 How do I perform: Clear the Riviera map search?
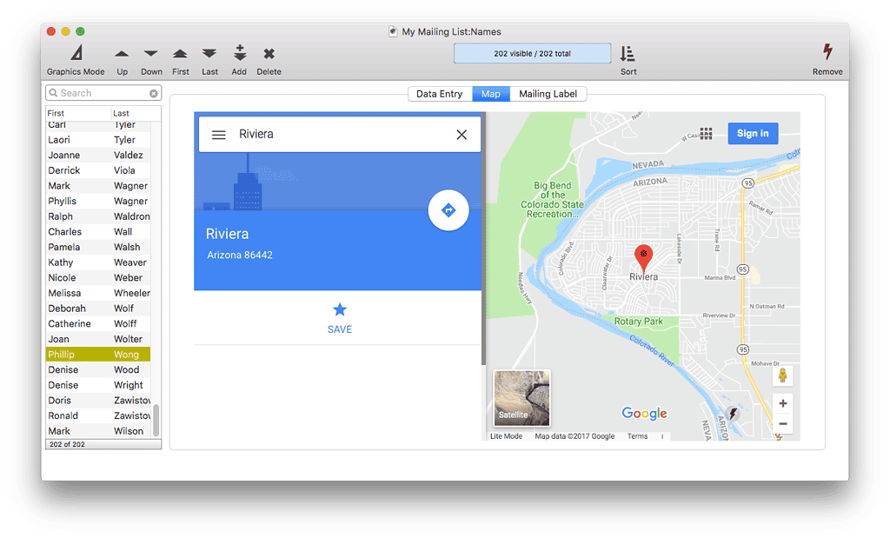pos(462,135)
